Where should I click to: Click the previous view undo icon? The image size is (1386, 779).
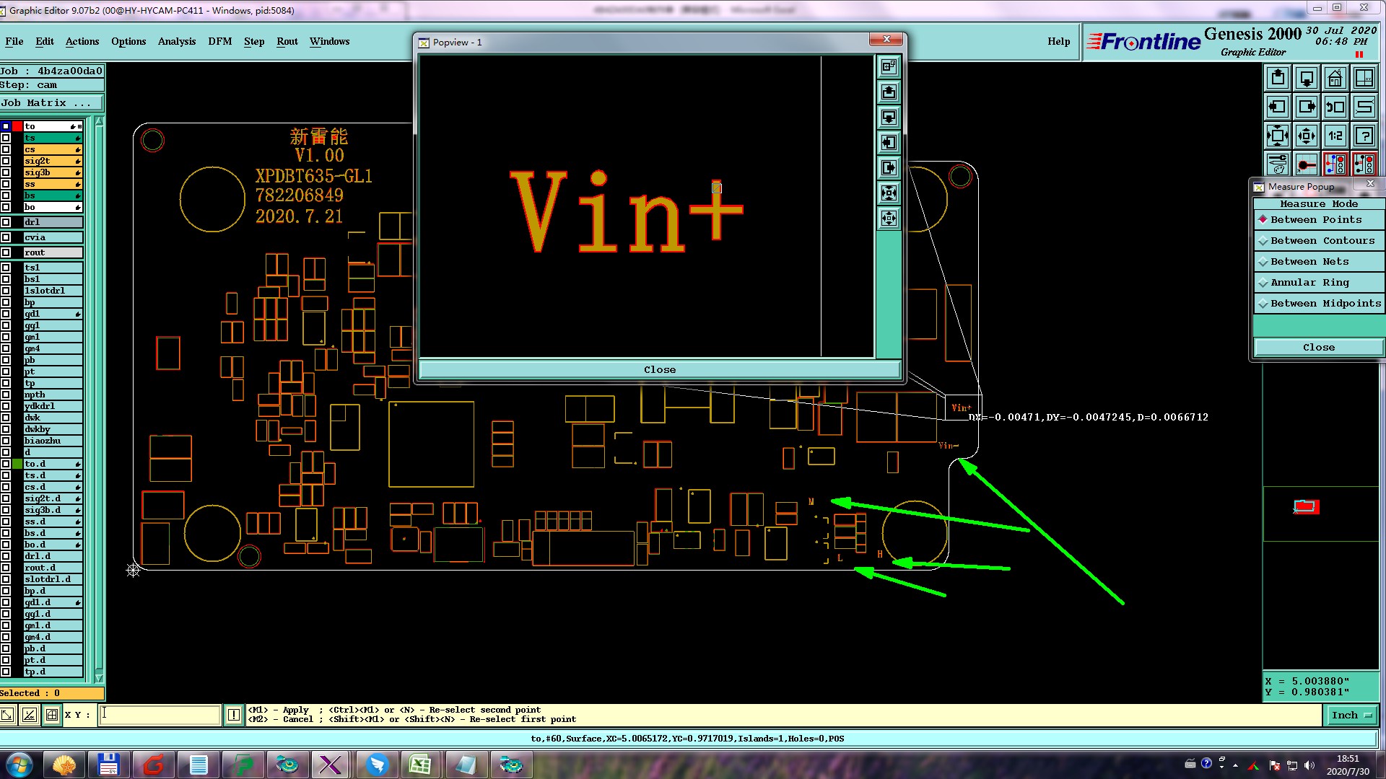pos(1335,107)
